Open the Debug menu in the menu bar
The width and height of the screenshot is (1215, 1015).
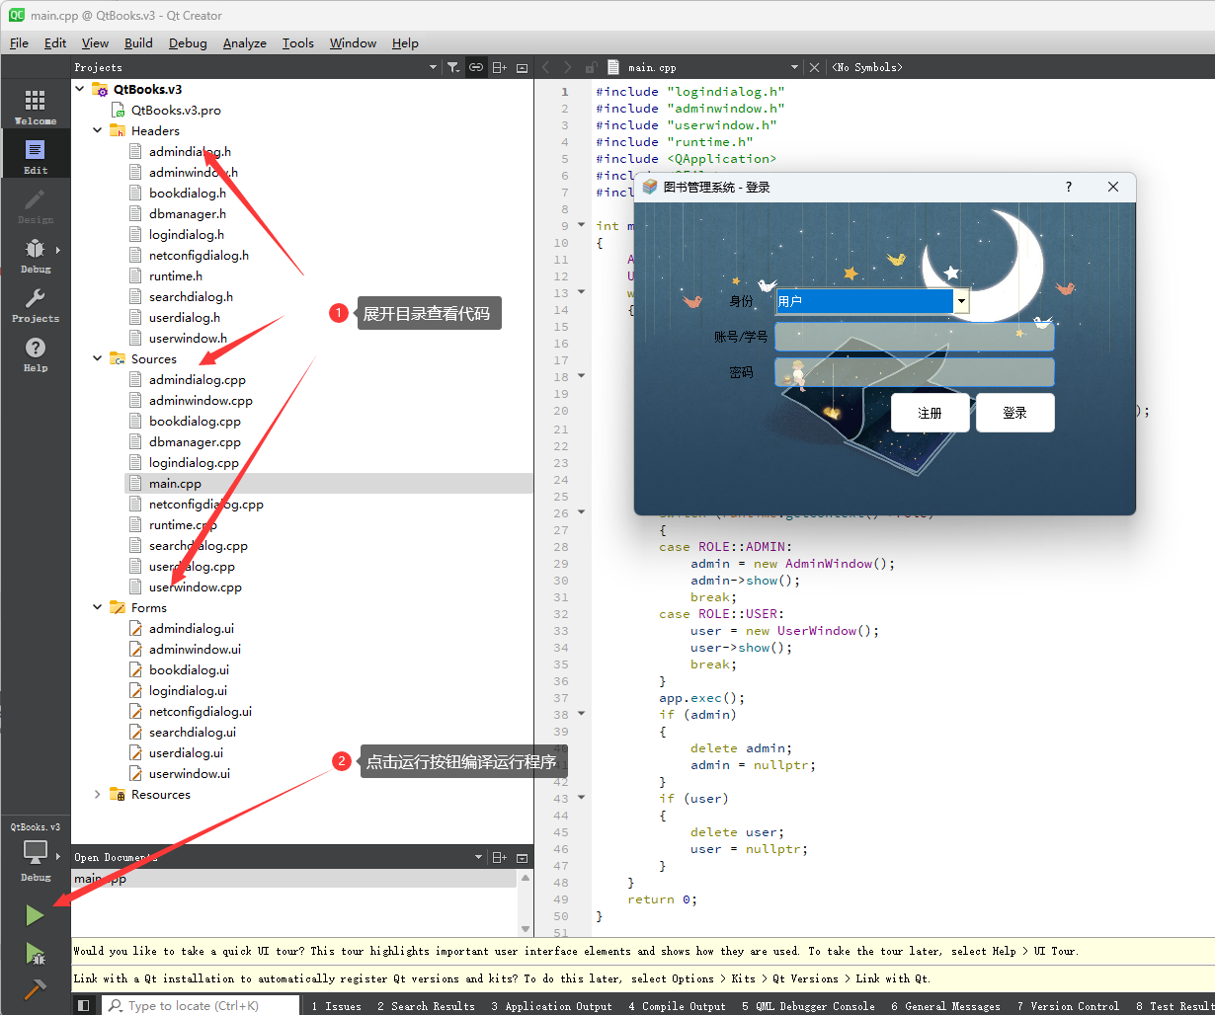click(x=188, y=42)
